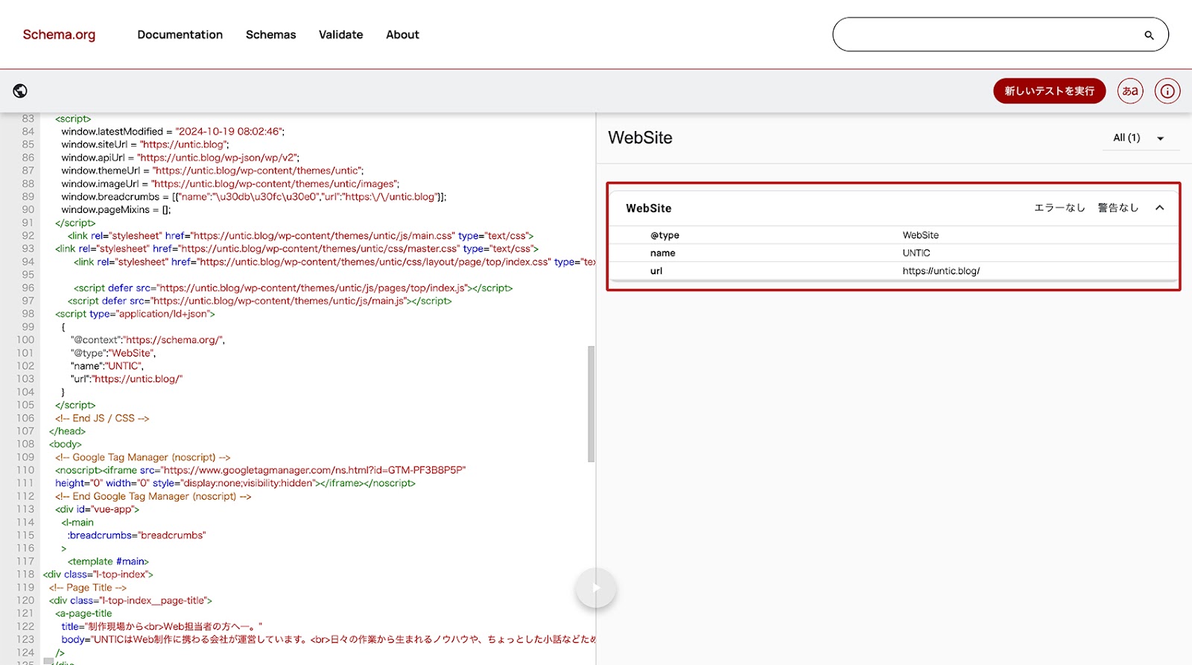Open the info circle icon

click(1167, 91)
